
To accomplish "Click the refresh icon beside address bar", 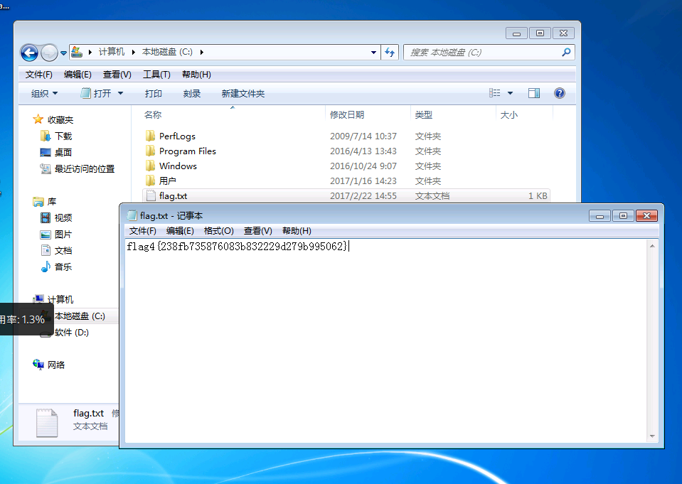I will (x=390, y=52).
